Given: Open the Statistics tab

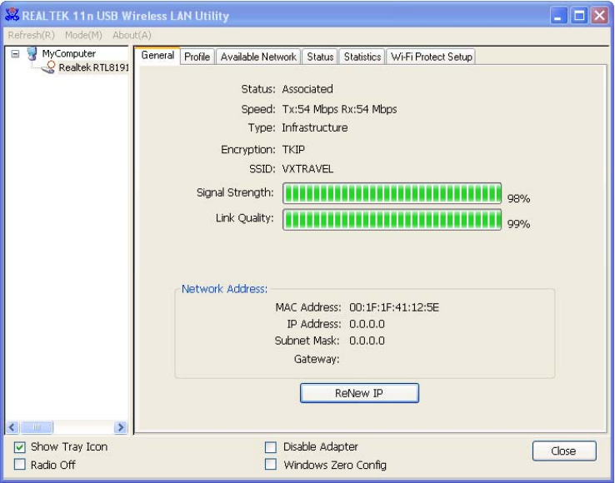Looking at the screenshot, I should tap(362, 57).
